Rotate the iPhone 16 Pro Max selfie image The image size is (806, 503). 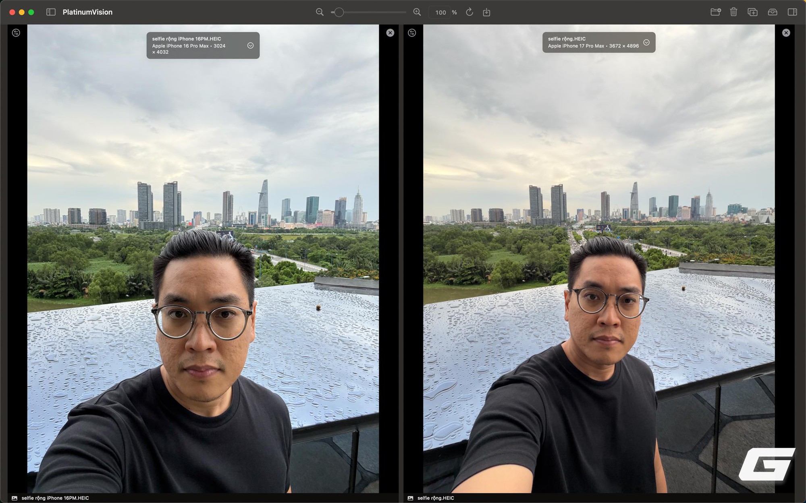click(x=16, y=33)
